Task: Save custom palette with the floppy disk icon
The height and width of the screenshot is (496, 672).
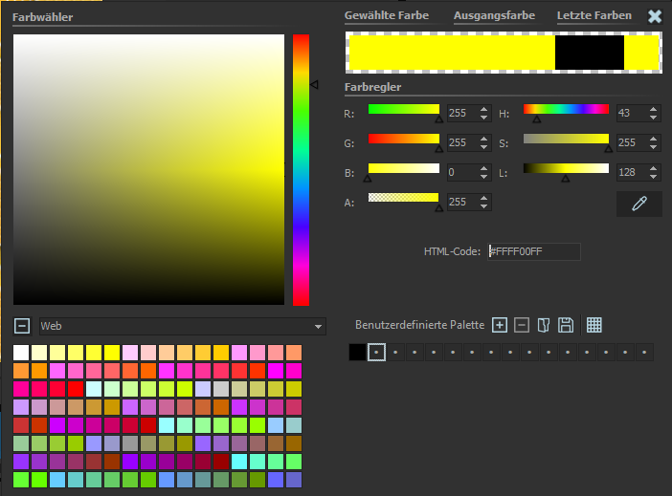Action: coord(566,325)
